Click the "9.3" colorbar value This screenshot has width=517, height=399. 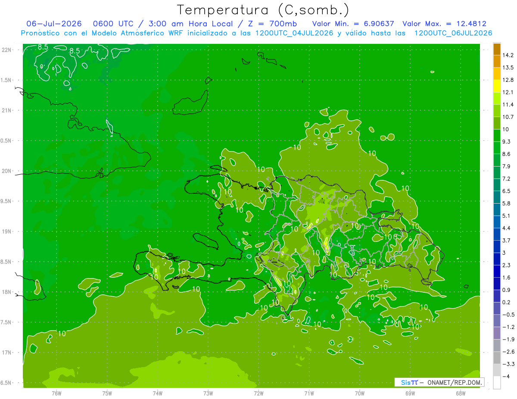point(507,142)
